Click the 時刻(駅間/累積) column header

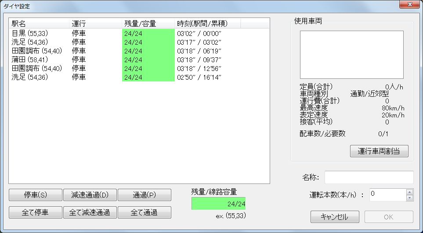[207, 24]
